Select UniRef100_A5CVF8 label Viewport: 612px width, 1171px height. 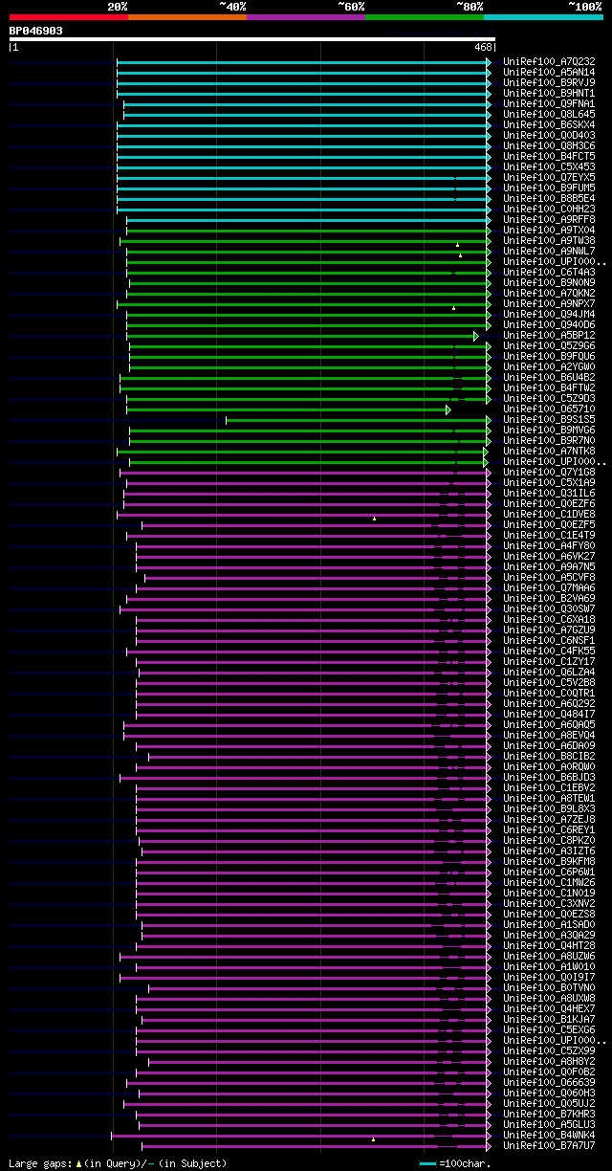(x=549, y=578)
